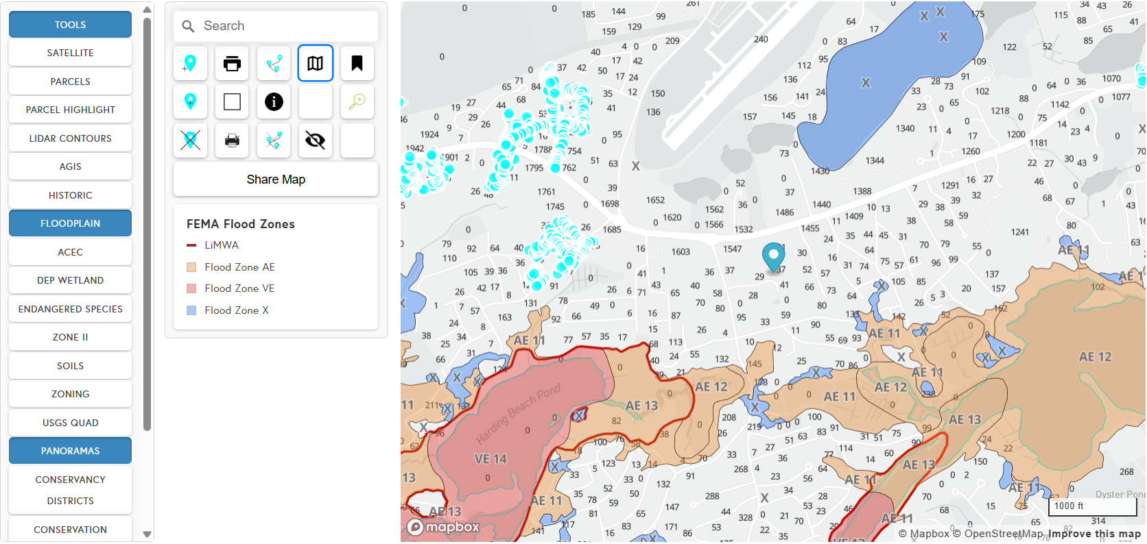The height and width of the screenshot is (544, 1147).
Task: Turn off the PANORAMAS layer
Action: pos(70,451)
